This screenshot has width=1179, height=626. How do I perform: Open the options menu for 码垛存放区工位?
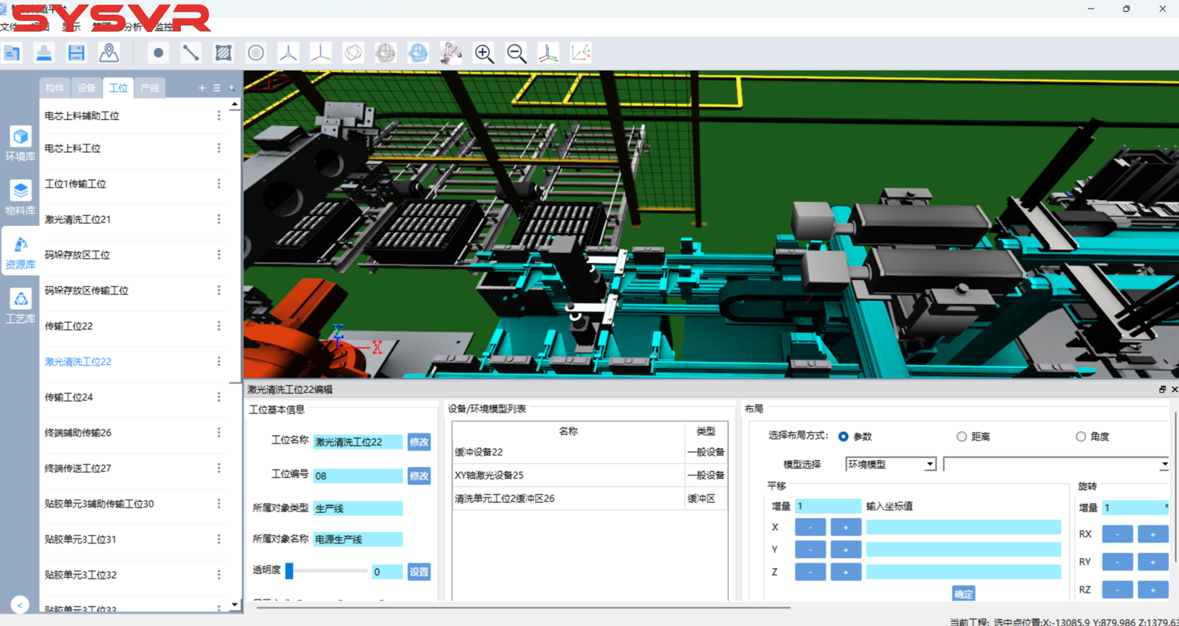(x=219, y=255)
